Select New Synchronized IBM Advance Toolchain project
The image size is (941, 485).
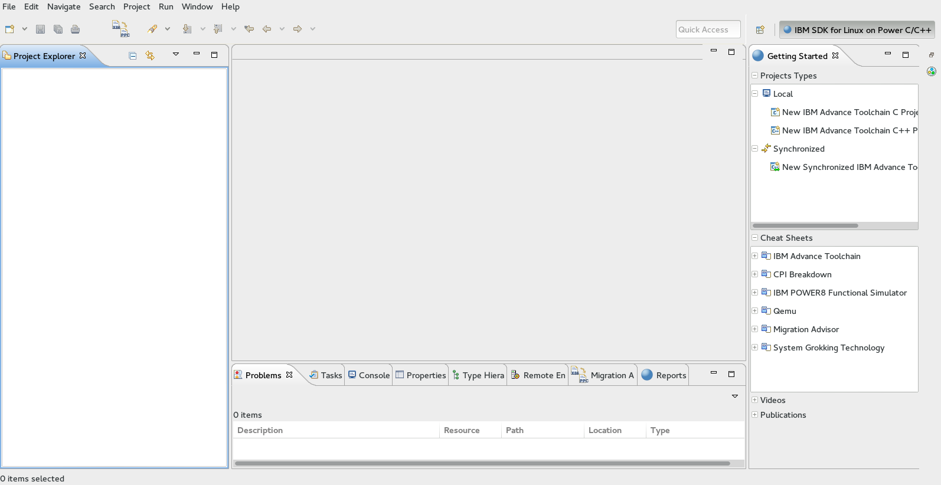[x=845, y=167]
